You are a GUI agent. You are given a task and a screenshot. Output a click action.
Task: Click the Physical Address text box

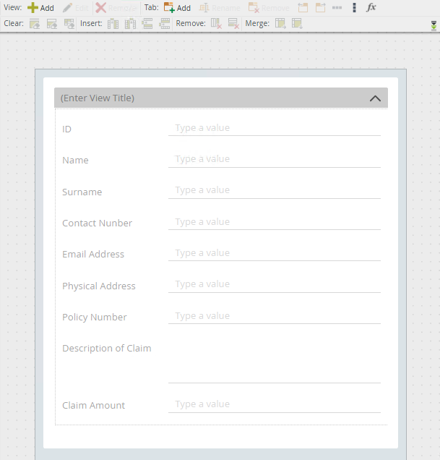coord(275,284)
